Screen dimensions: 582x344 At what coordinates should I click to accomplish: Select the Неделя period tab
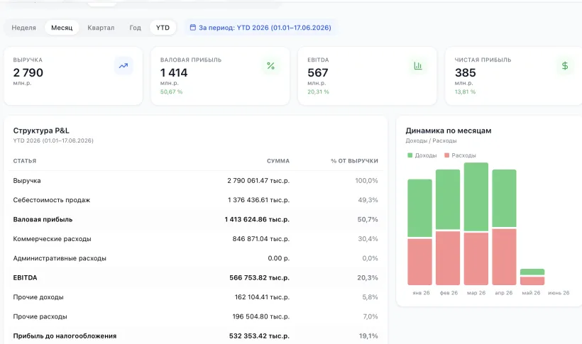[x=23, y=28]
